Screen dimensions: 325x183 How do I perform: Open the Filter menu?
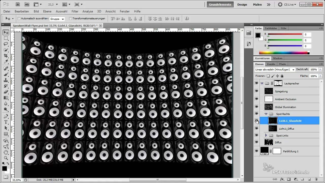pos(75,11)
